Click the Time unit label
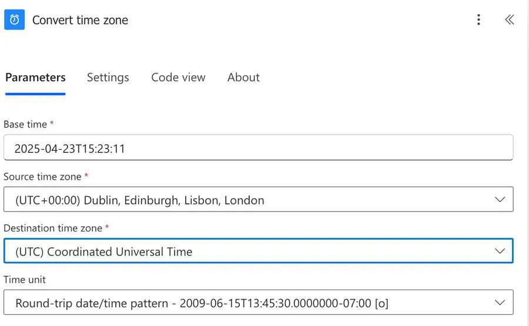This screenshot has width=529, height=326. click(25, 280)
